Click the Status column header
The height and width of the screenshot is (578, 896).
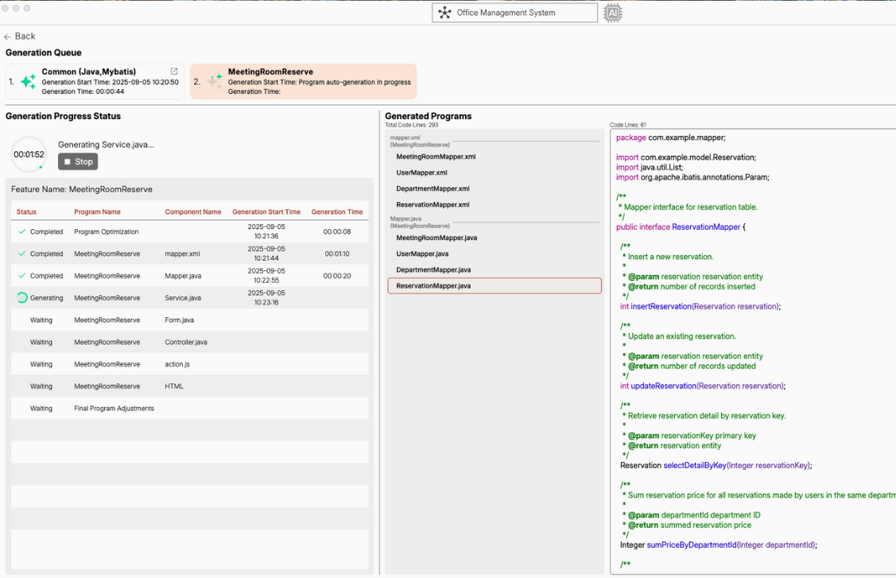pyautogui.click(x=26, y=212)
